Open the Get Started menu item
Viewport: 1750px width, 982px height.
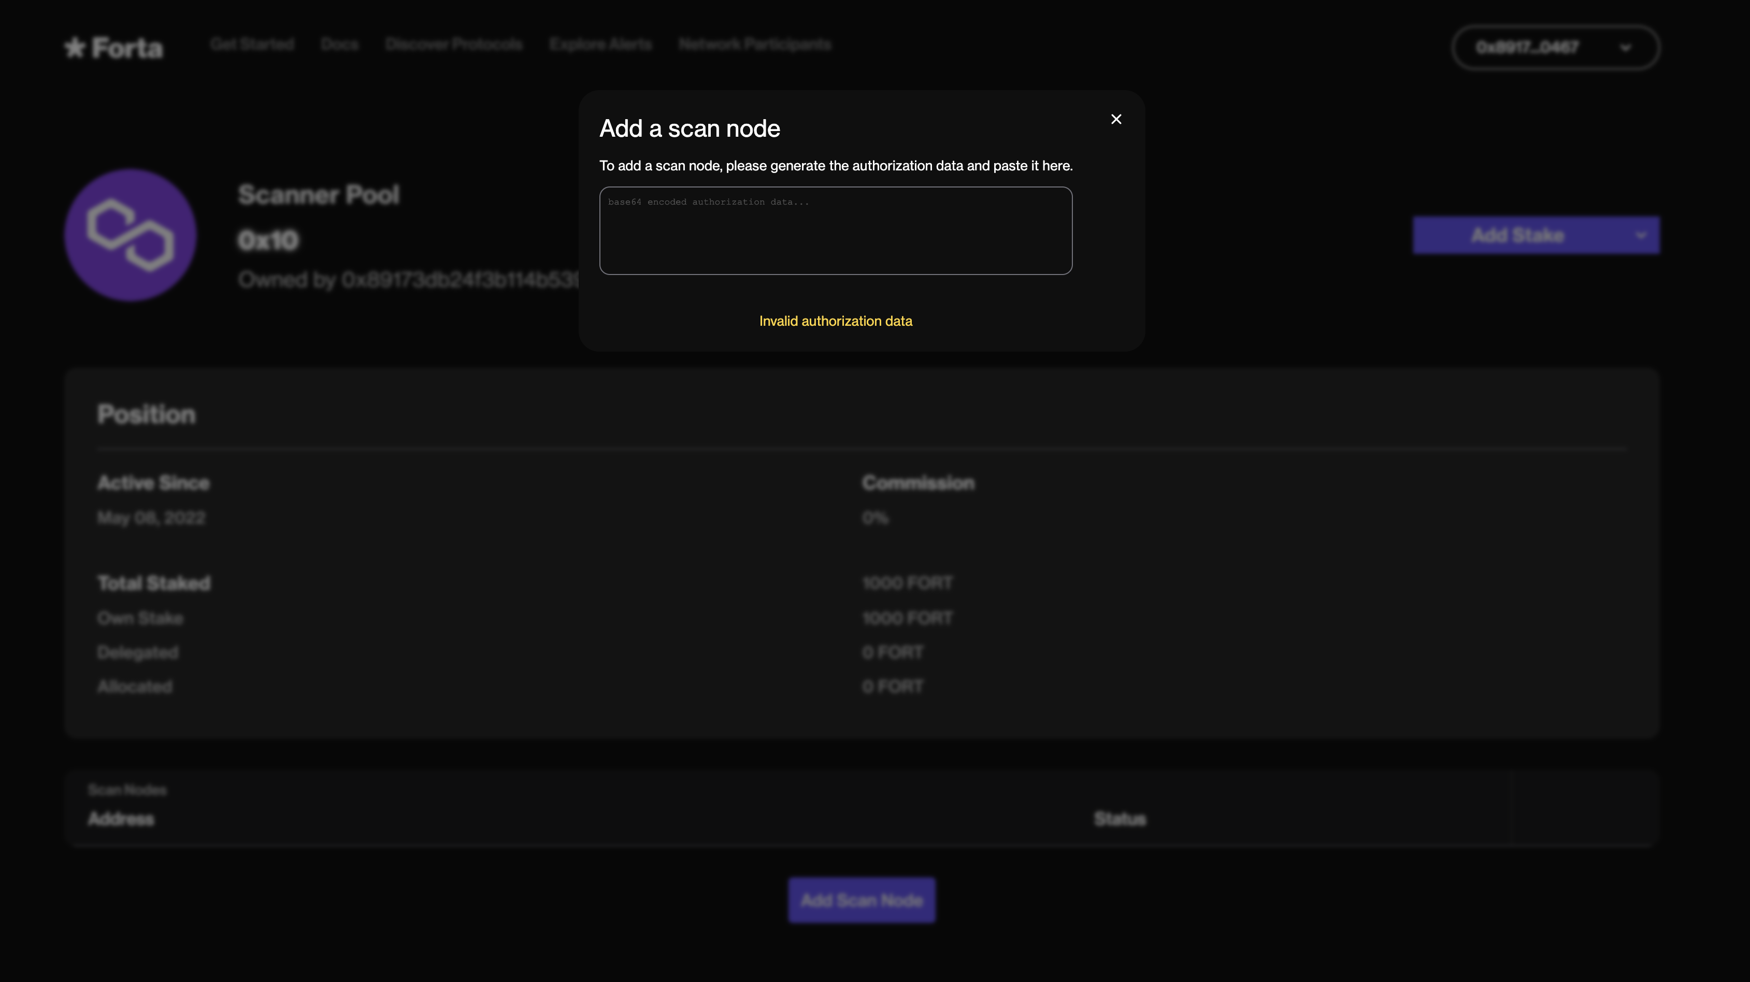[251, 46]
